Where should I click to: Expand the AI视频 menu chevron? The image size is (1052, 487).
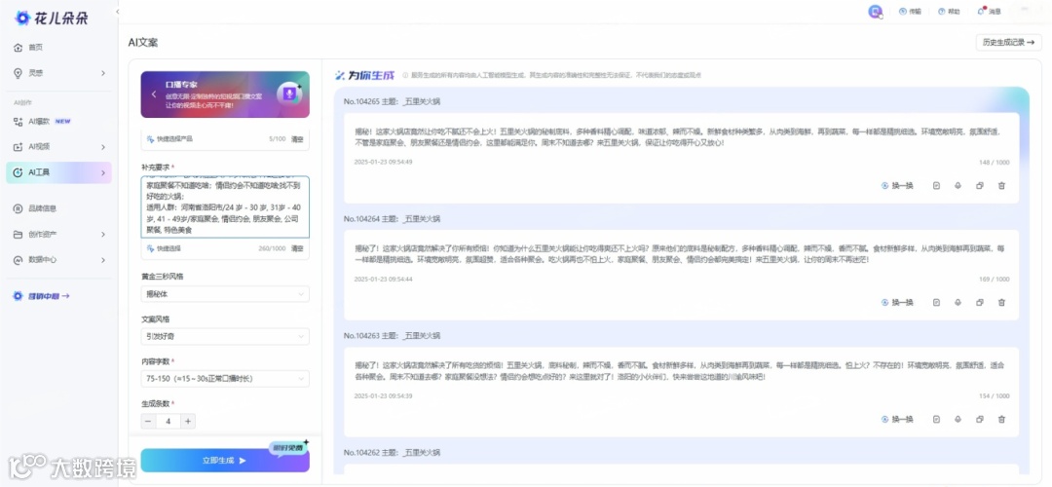click(102, 147)
